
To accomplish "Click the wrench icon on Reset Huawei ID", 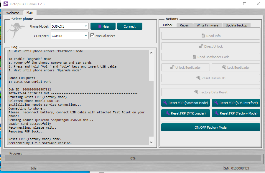I will point(198,78).
